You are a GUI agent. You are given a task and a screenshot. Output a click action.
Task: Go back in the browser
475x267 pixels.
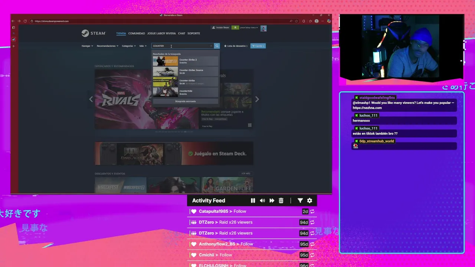[13, 21]
